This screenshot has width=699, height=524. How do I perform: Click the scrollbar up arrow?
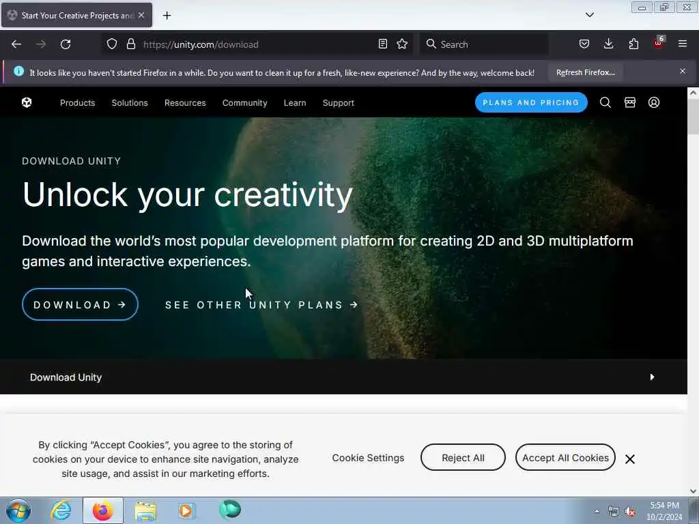click(x=693, y=93)
